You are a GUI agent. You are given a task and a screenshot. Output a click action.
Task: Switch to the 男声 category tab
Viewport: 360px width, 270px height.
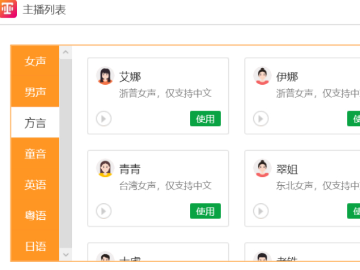tap(35, 92)
